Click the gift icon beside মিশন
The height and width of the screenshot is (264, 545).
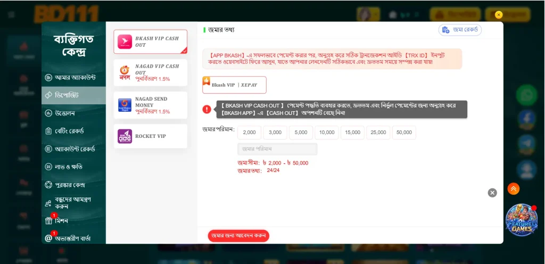click(48, 221)
